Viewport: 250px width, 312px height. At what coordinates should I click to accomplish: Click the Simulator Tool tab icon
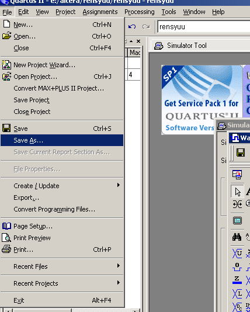158,46
